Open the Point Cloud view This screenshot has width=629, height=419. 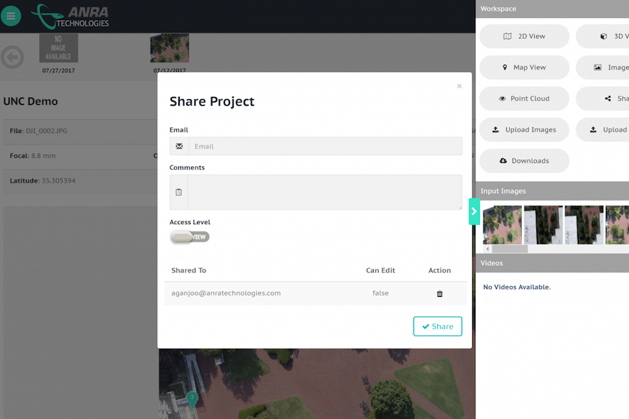(524, 98)
